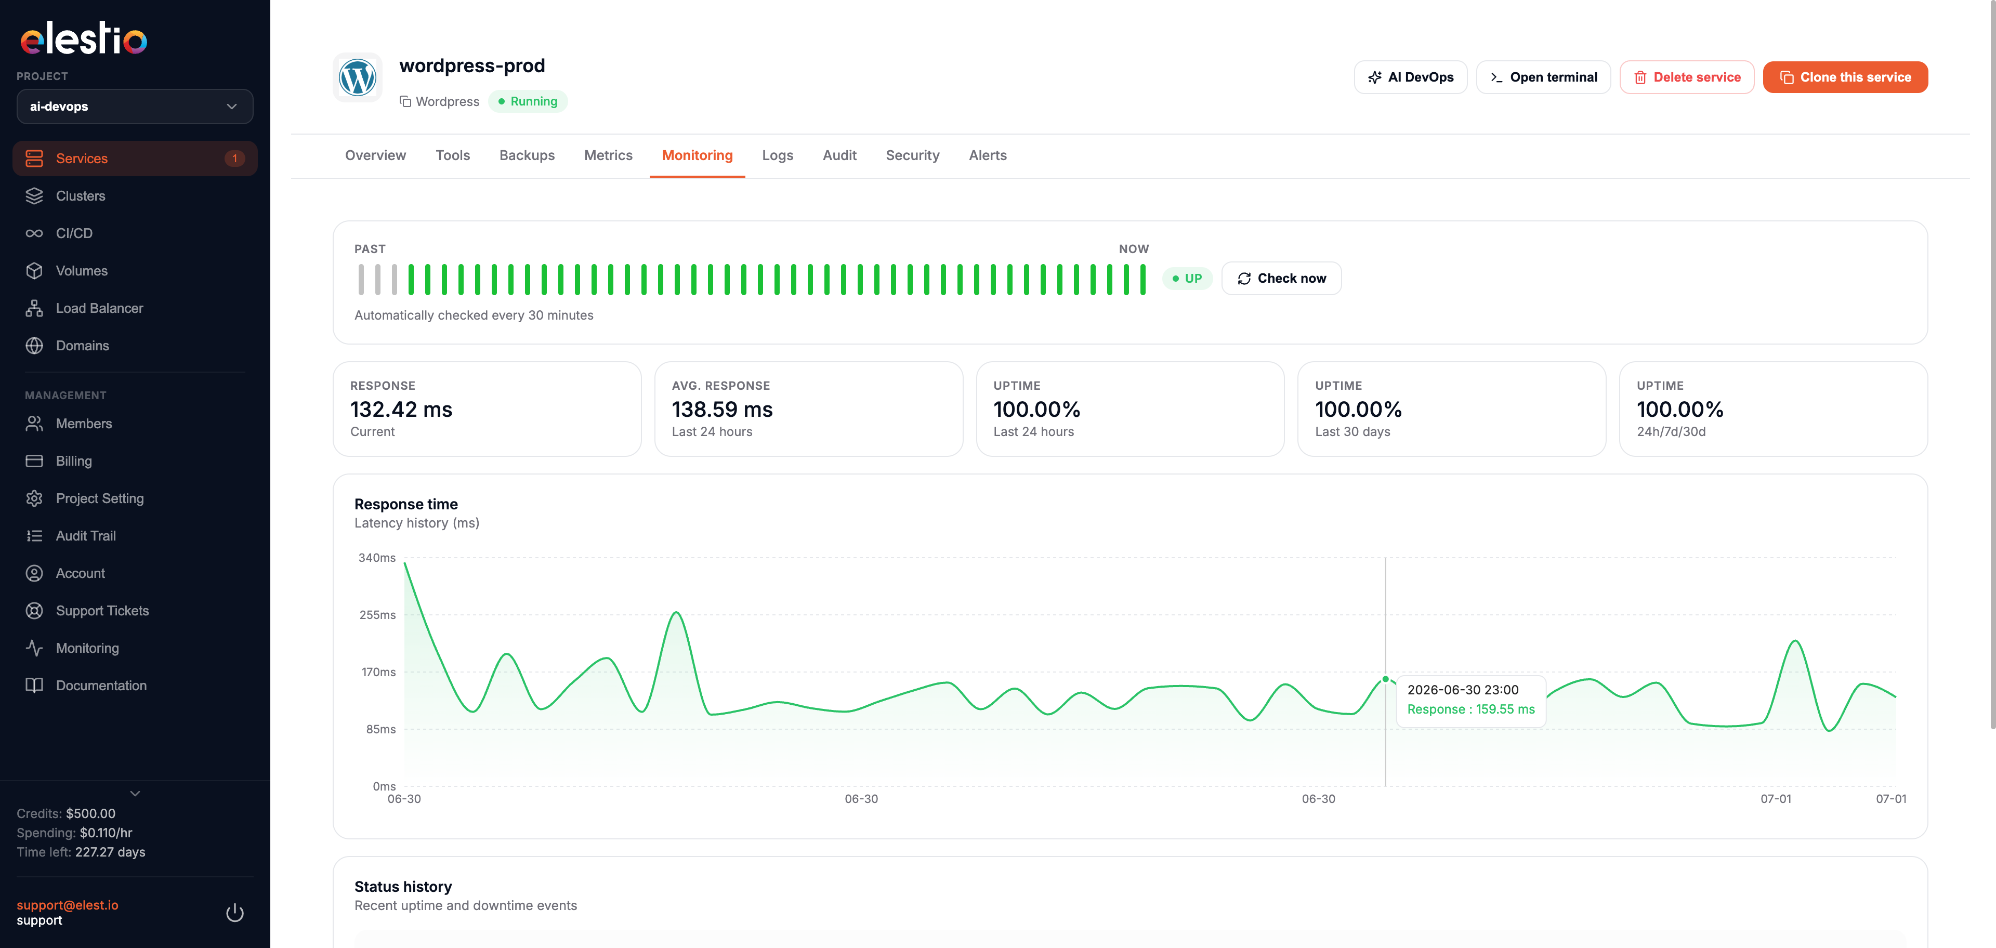Open Members management page
This screenshot has height=948, width=1996.
pyautogui.click(x=135, y=424)
